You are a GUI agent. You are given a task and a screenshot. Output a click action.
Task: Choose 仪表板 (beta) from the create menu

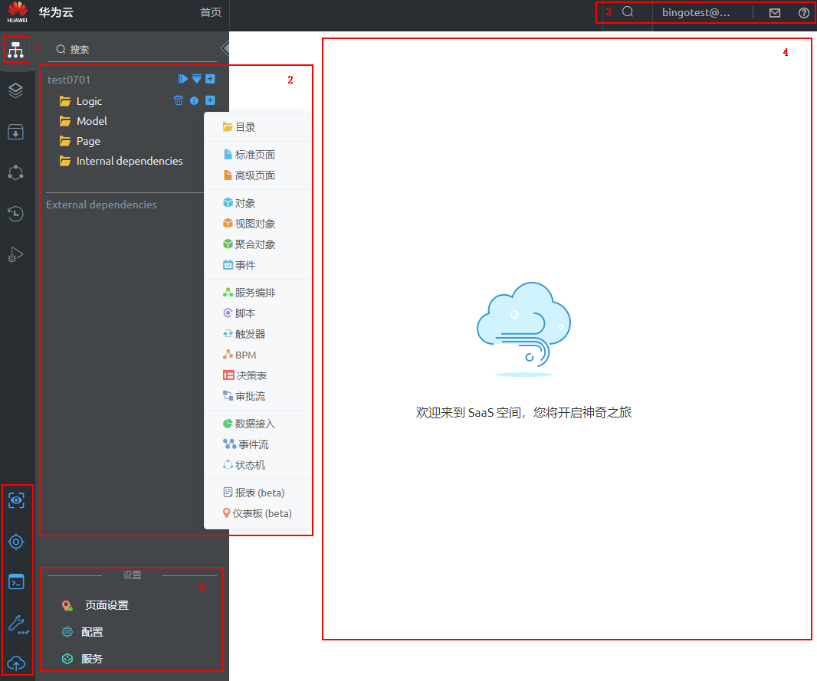click(x=258, y=513)
